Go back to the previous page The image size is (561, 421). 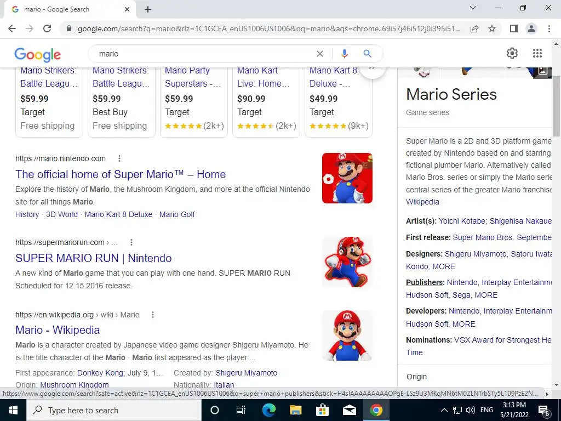click(x=12, y=29)
